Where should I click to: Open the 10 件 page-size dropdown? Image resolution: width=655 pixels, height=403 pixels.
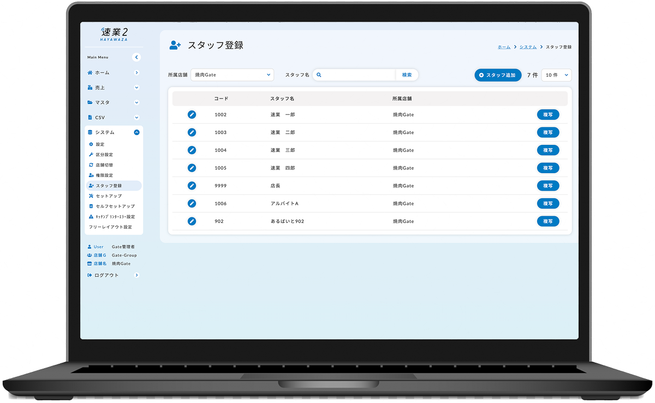coord(557,75)
